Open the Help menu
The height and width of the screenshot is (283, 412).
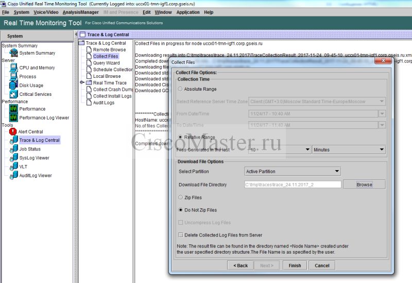(209, 12)
